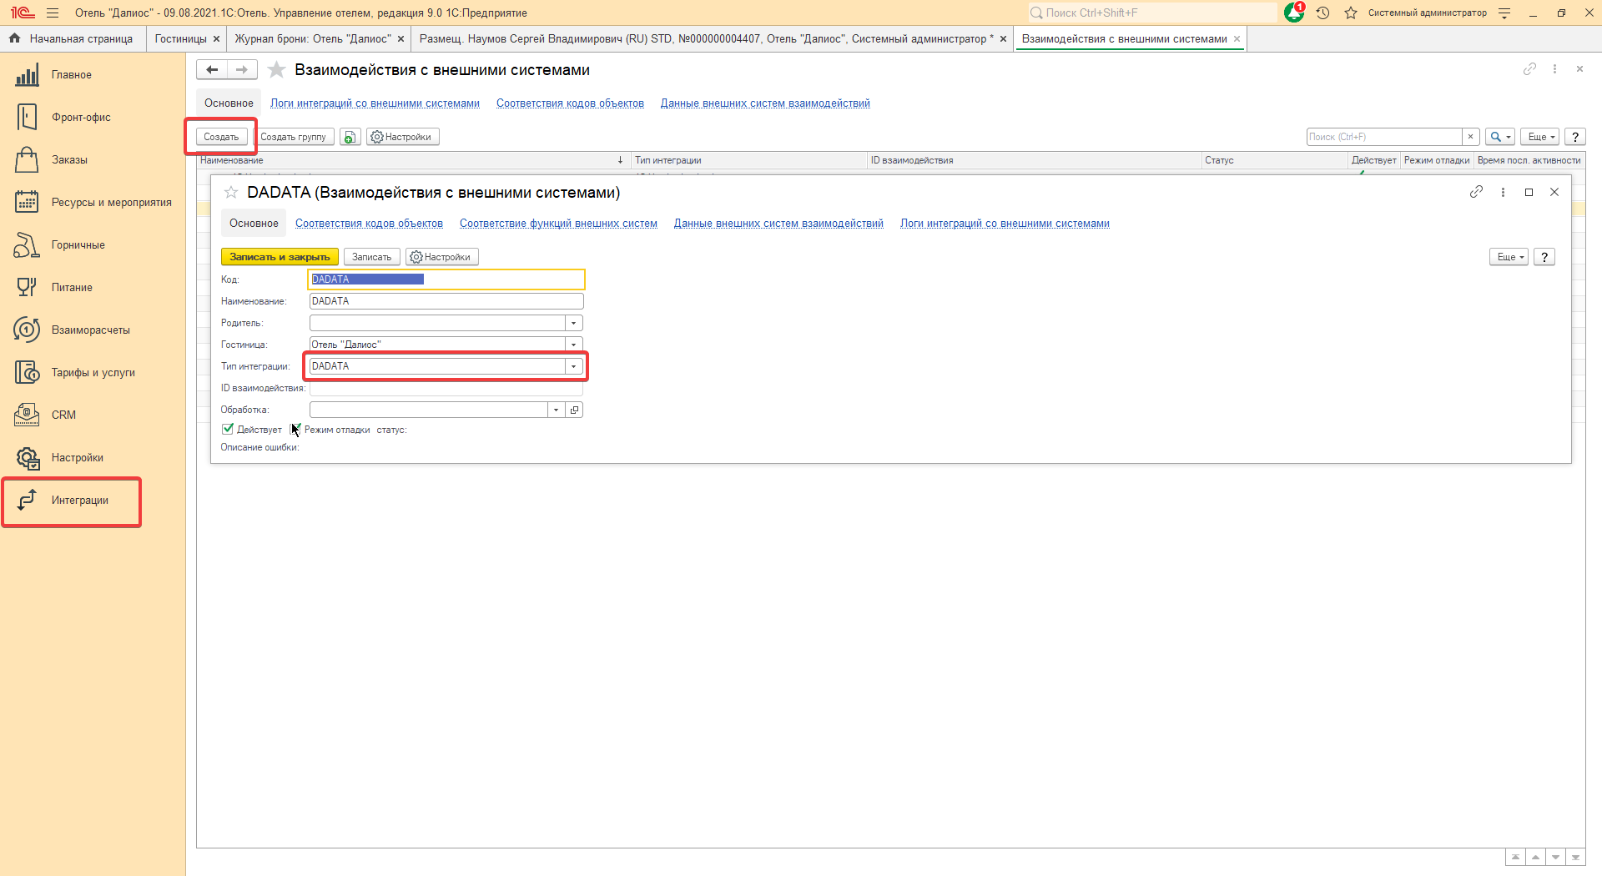Click the global search field
The width and height of the screenshot is (1602, 876).
(1151, 13)
